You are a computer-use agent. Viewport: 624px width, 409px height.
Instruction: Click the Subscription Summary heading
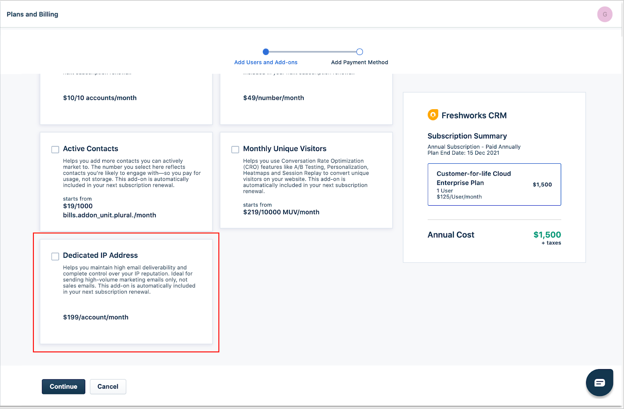click(467, 136)
